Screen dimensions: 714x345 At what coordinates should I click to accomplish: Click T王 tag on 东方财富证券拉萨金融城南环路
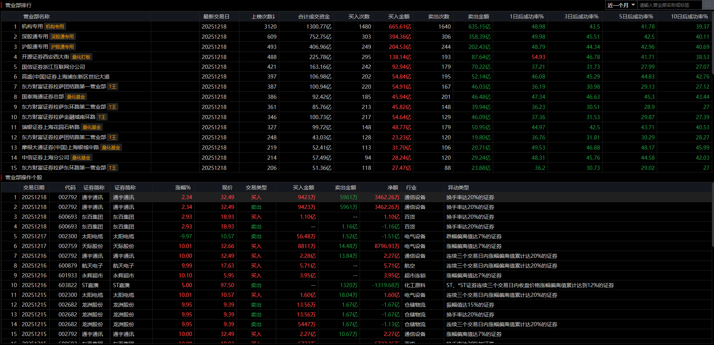point(102,117)
